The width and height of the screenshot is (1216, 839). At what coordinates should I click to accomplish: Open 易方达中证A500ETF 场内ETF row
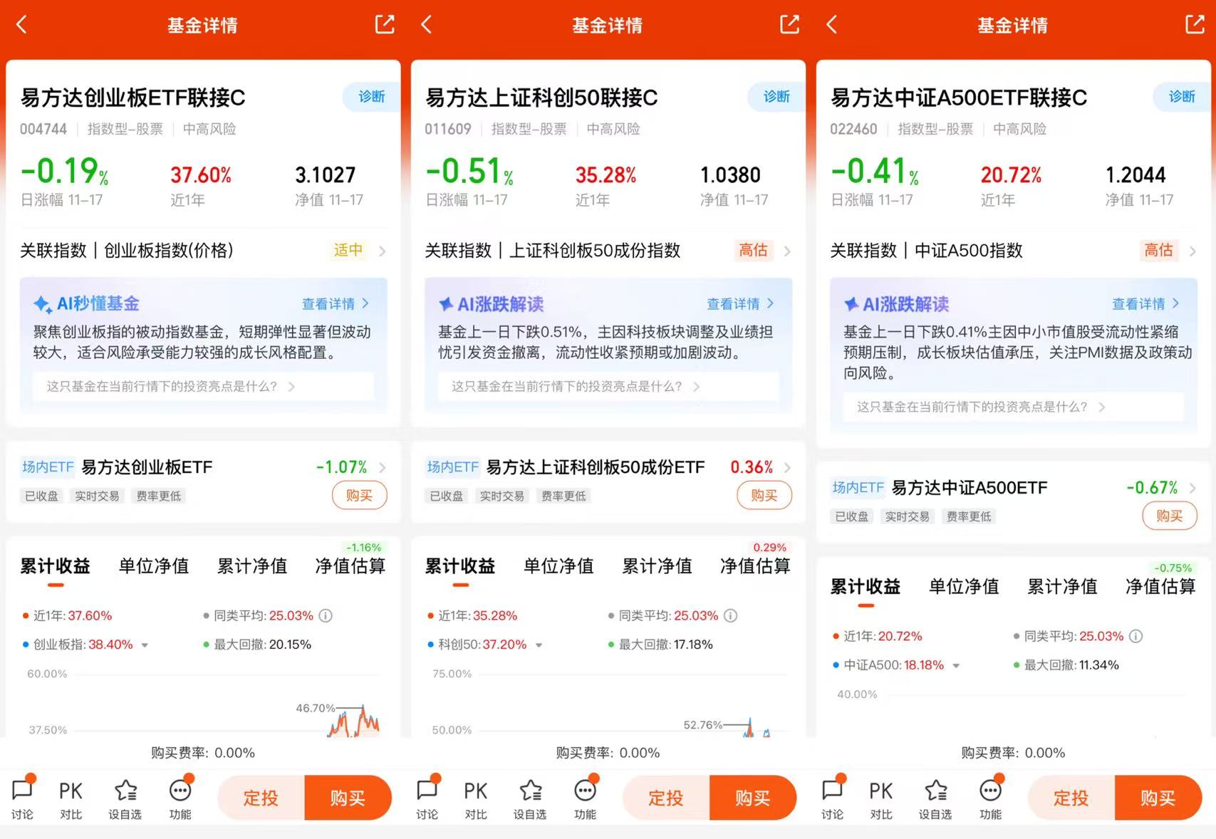[x=1014, y=488]
